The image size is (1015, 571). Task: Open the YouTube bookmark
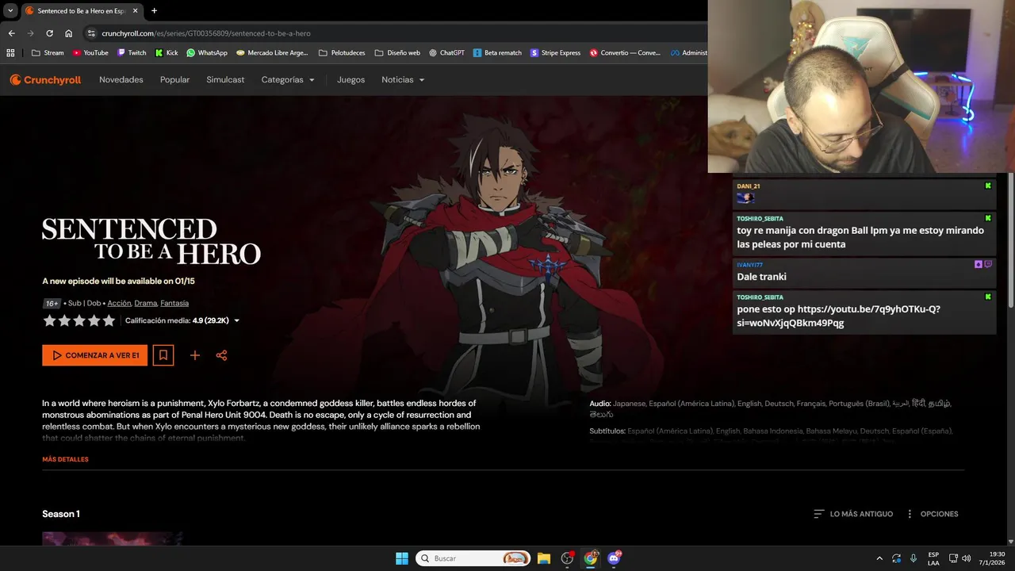(90, 53)
